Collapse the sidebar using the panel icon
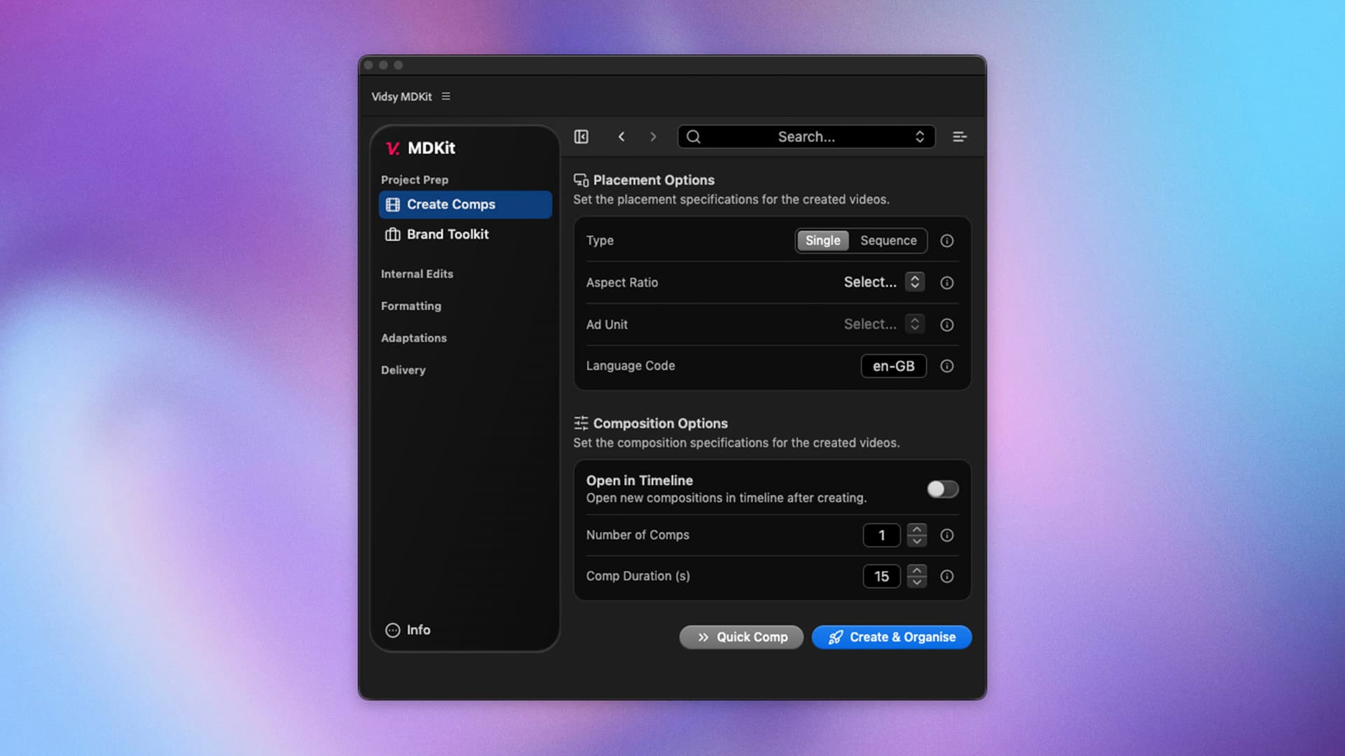 click(581, 136)
